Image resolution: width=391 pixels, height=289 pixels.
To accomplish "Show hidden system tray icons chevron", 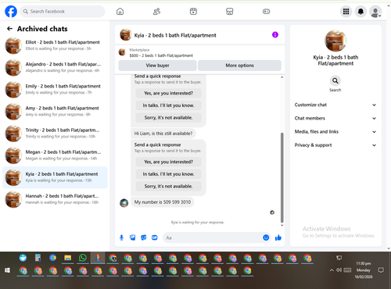I will [x=332, y=270].
